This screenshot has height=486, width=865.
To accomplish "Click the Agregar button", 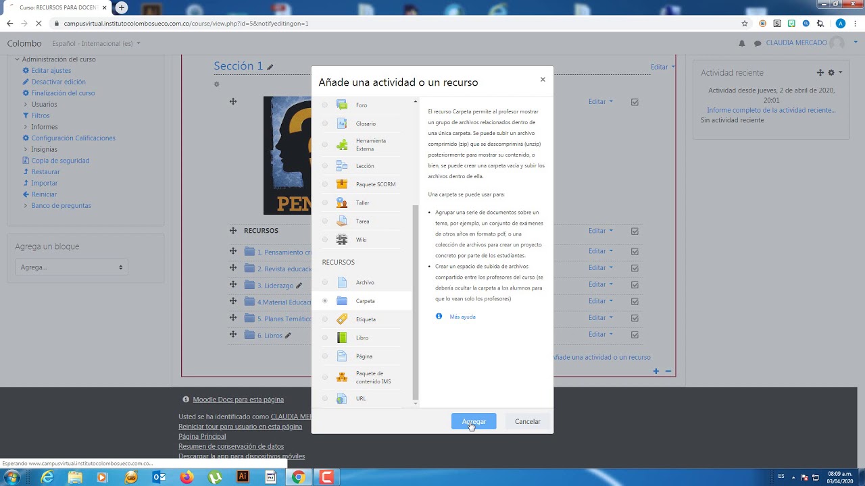I will [474, 421].
